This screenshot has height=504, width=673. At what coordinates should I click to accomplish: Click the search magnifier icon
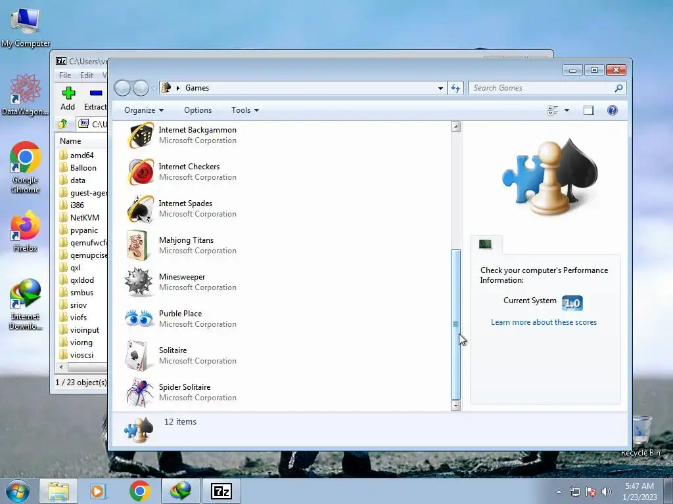(x=618, y=88)
